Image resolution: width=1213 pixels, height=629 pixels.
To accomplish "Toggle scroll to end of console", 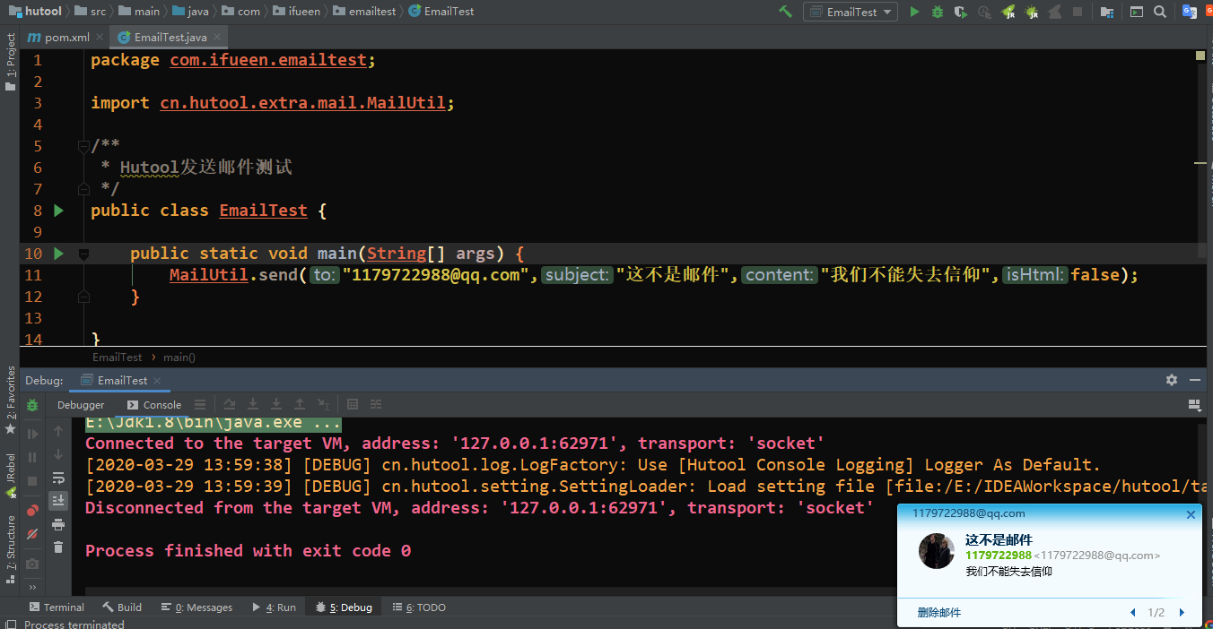I will 58,501.
